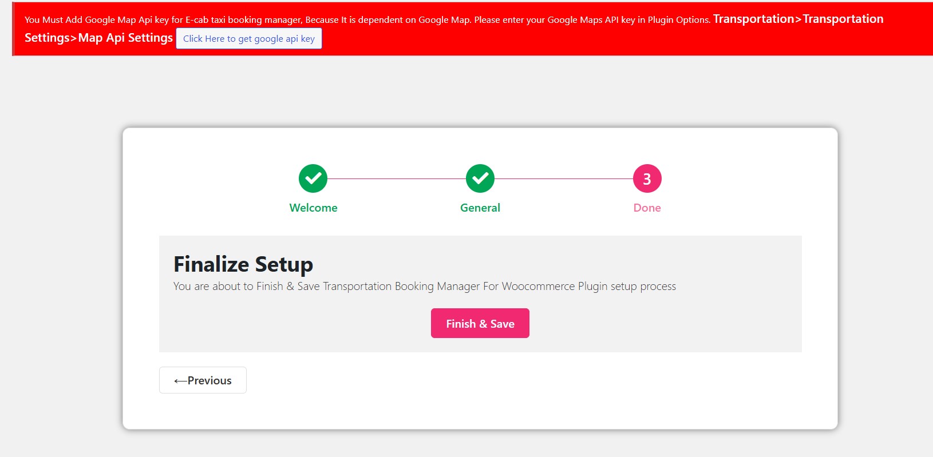Open 'Click Here to get google api key'
933x457 pixels.
pyautogui.click(x=249, y=38)
